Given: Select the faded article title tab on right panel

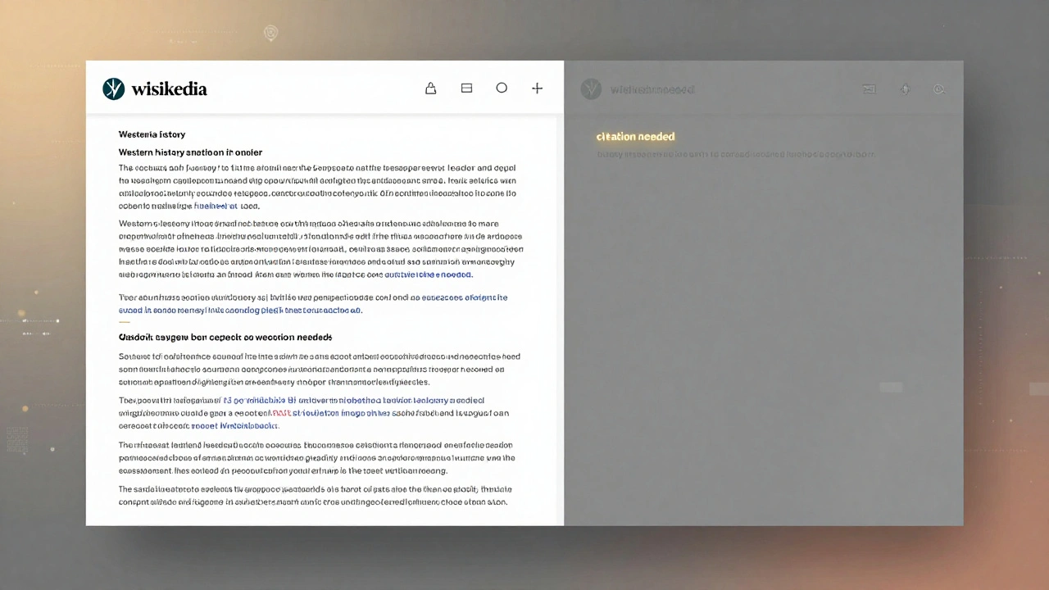Looking at the screenshot, I should 653,88.
